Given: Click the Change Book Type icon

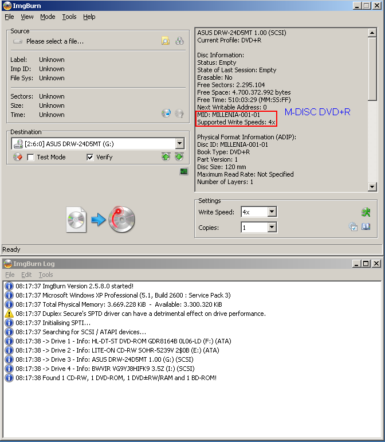Looking at the screenshot, I should click(x=366, y=226).
